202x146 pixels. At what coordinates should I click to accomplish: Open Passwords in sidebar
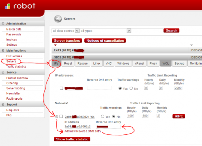(14, 34)
